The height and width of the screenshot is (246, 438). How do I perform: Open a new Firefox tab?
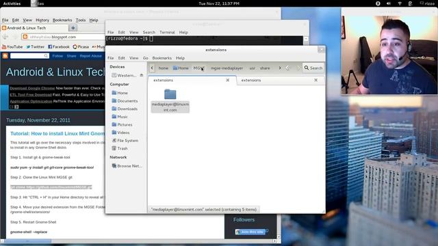73,28
